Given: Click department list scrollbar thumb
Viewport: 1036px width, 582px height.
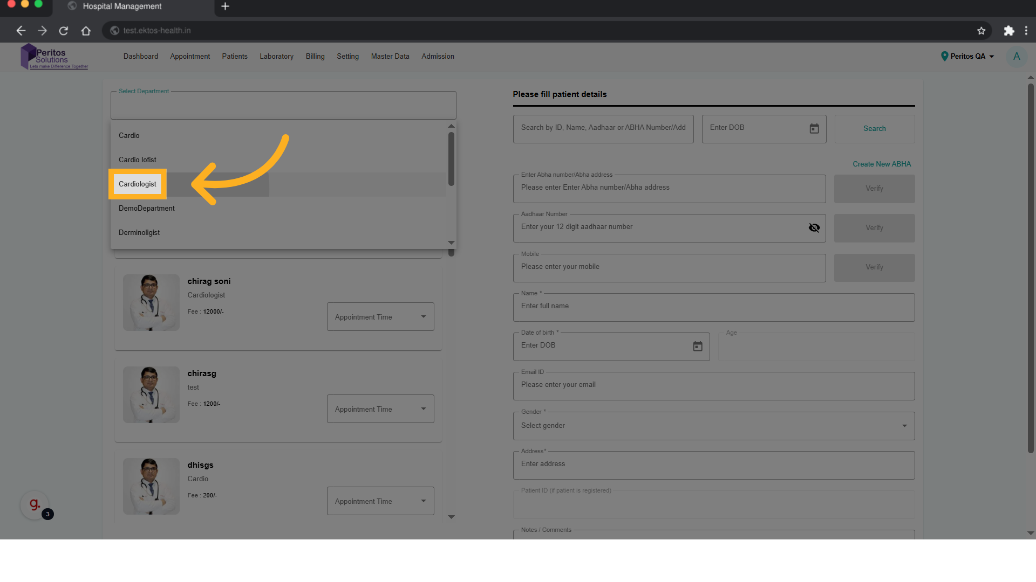Looking at the screenshot, I should (451, 159).
